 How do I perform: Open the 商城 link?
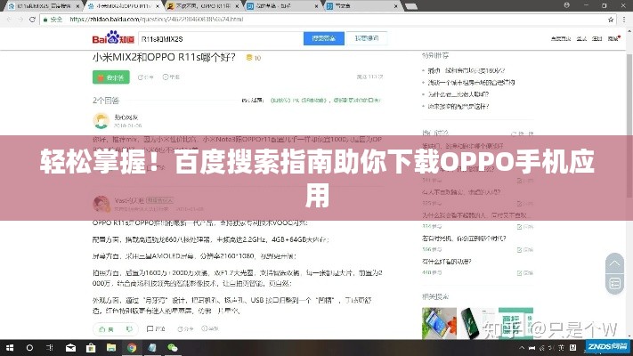tap(613, 39)
